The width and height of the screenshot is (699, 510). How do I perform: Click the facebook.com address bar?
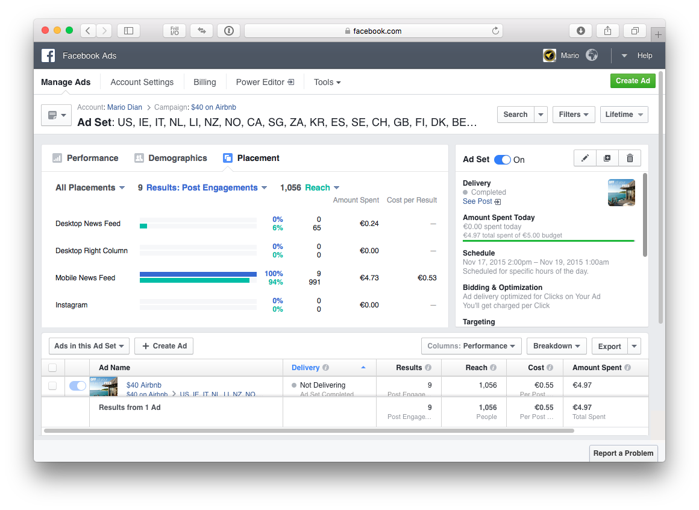click(x=373, y=31)
